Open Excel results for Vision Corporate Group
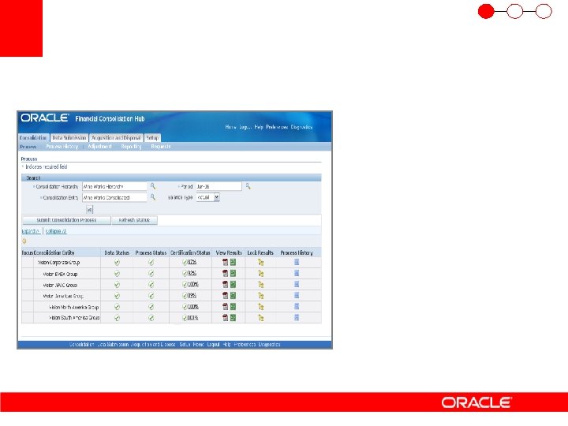This screenshot has width=568, height=426. click(233, 262)
